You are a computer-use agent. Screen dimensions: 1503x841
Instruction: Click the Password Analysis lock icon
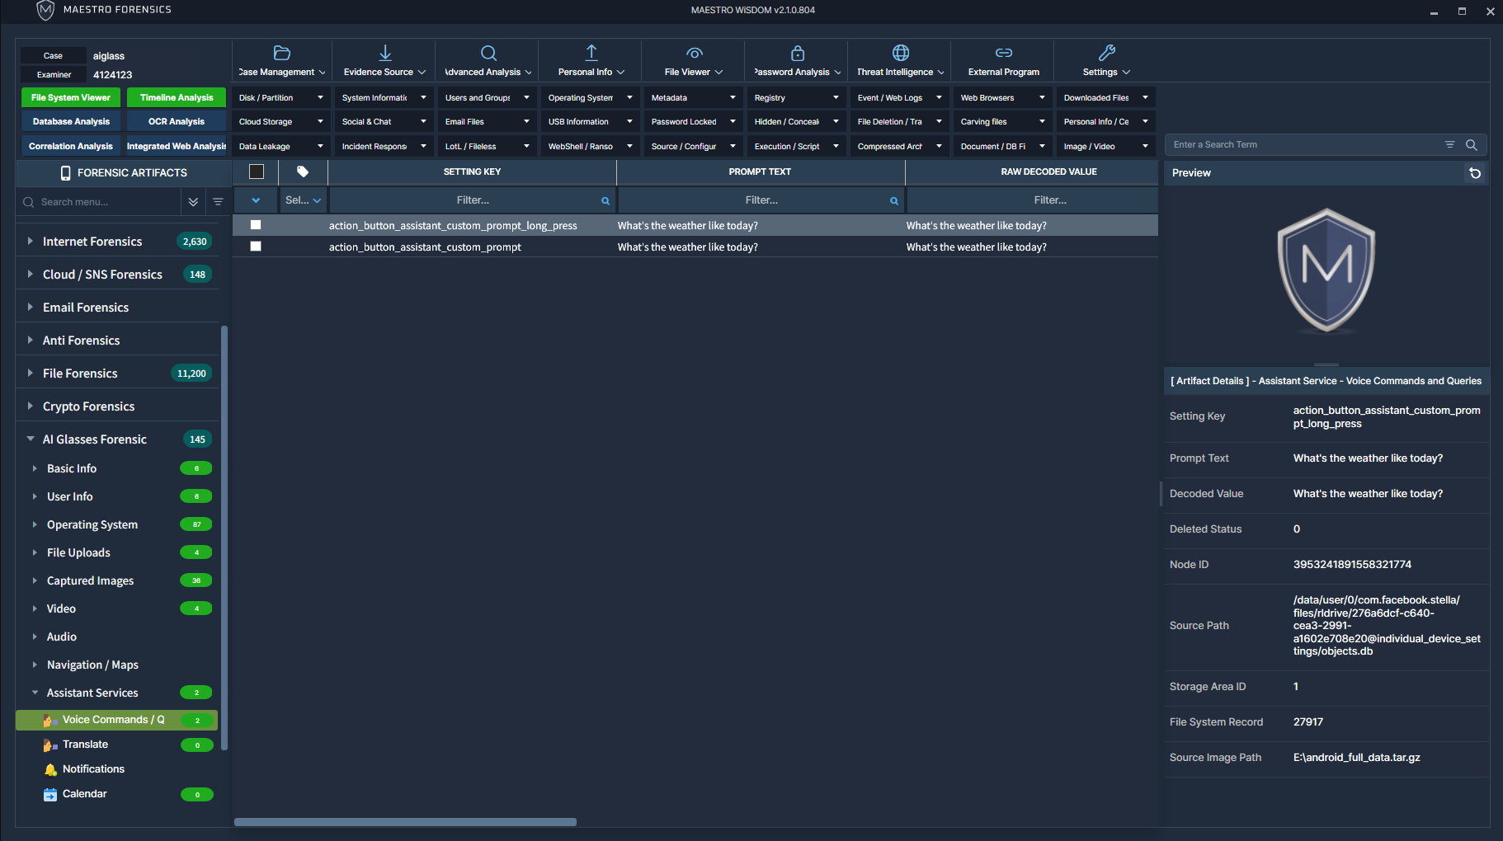[x=798, y=53]
